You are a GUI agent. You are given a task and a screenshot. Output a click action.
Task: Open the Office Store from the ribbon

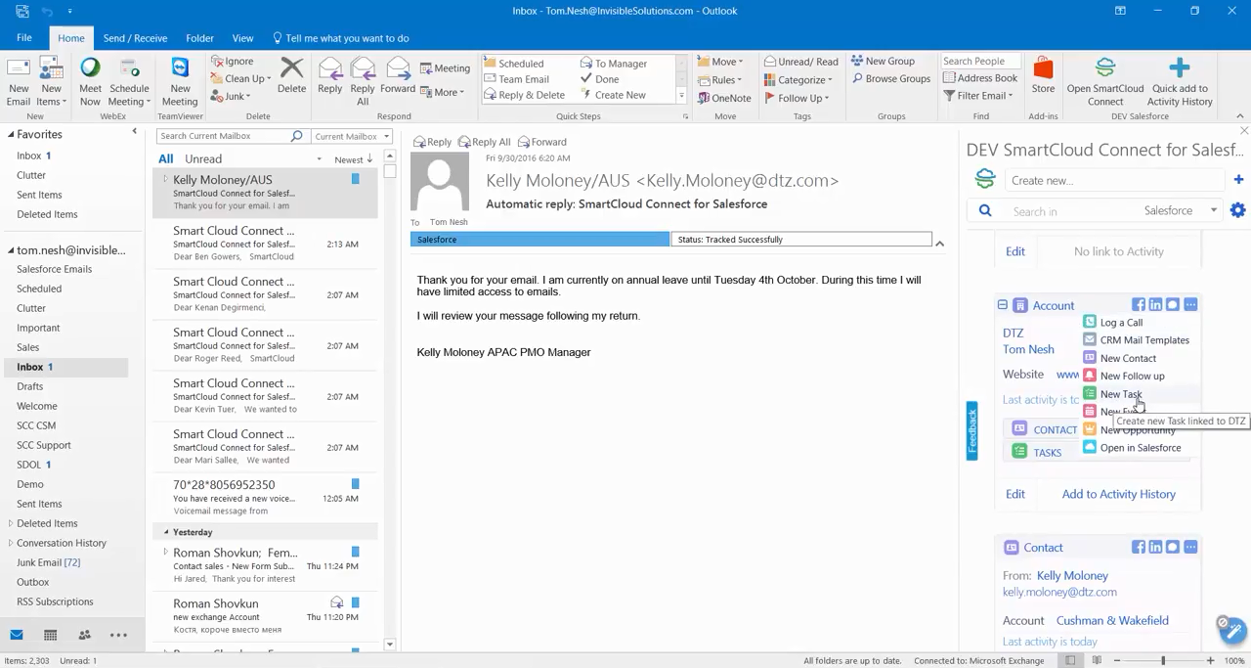coord(1043,82)
